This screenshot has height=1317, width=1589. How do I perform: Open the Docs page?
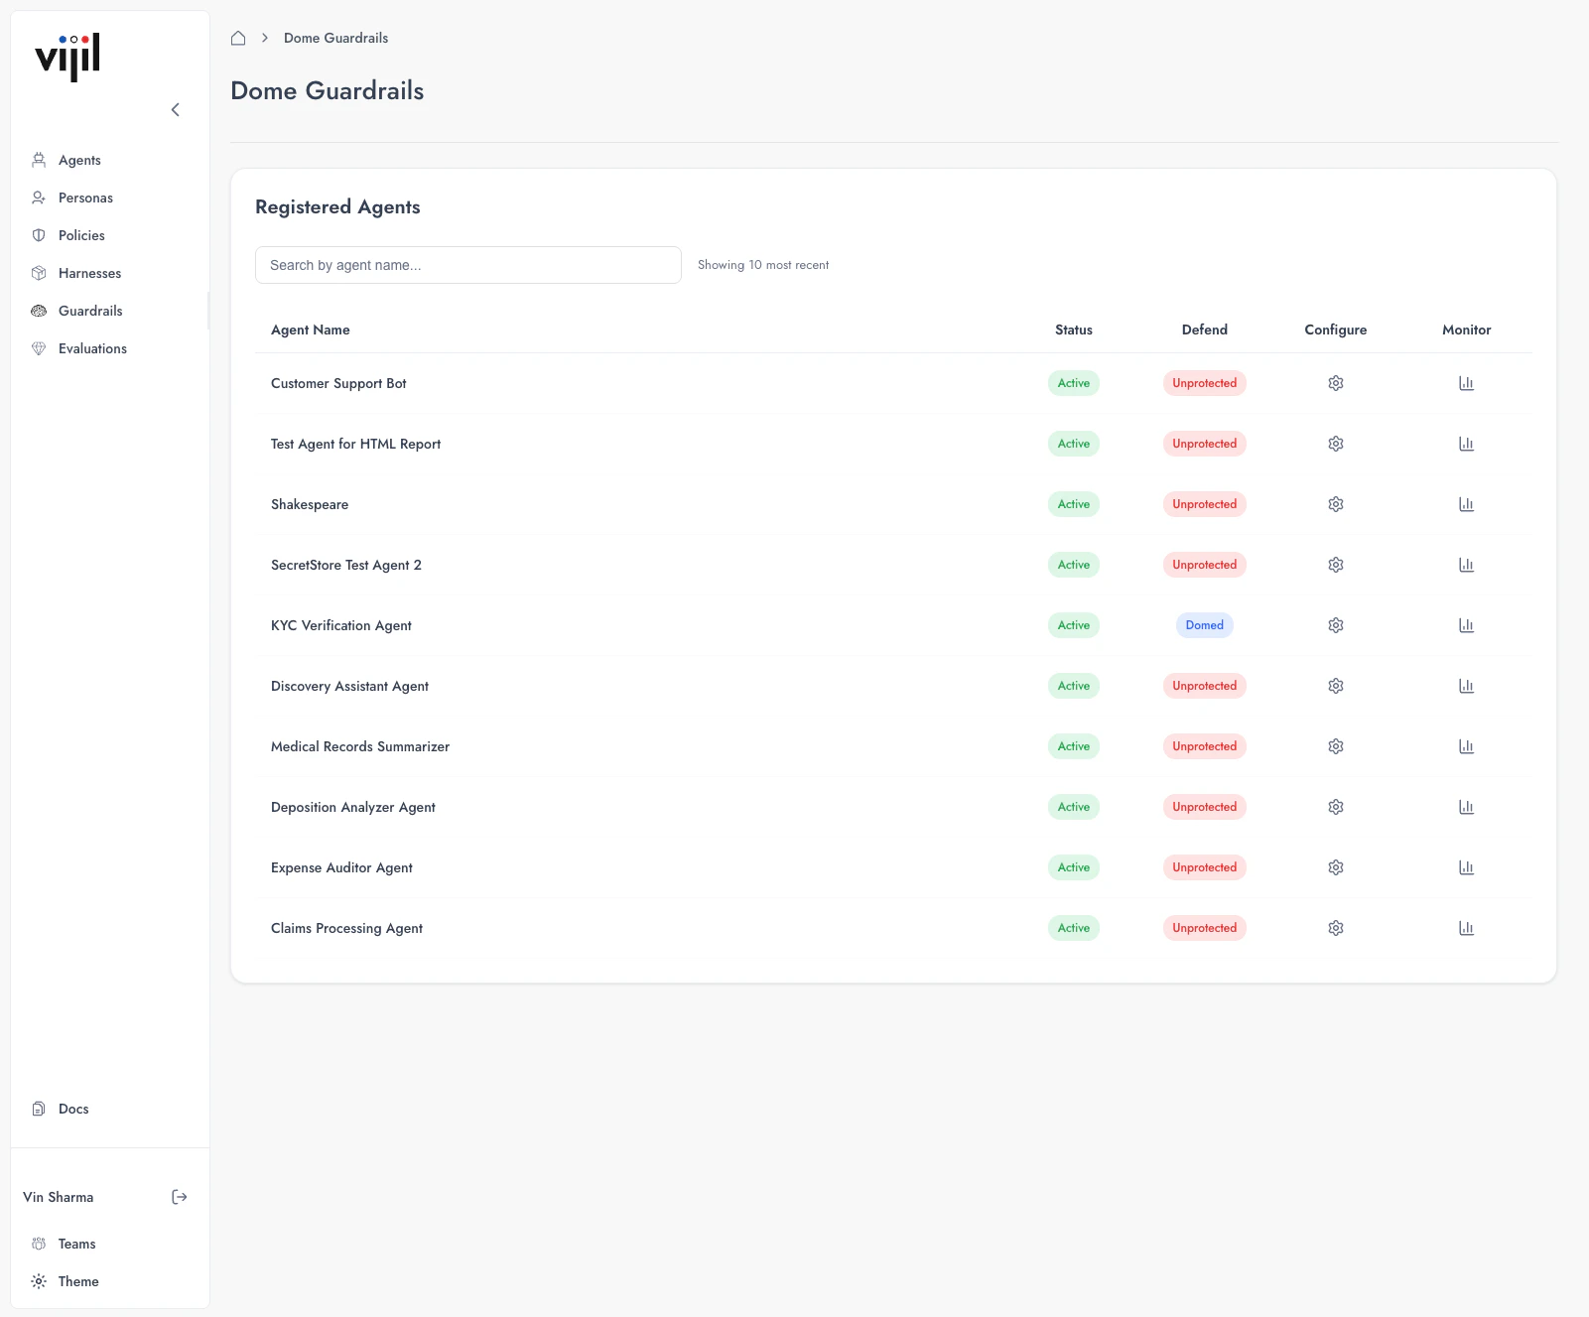pos(72,1109)
